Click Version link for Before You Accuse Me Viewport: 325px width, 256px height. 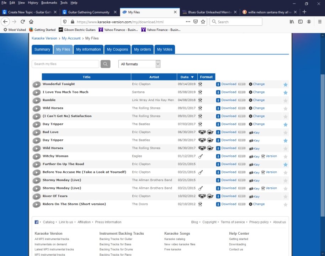pyautogui.click(x=271, y=172)
